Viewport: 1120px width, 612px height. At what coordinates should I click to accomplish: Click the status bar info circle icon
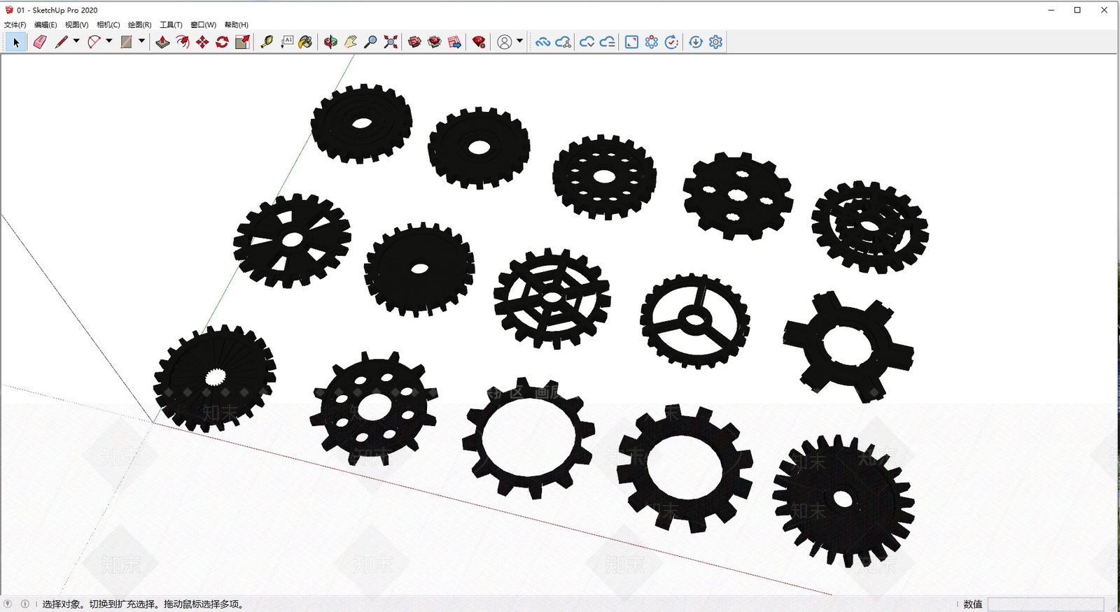tap(25, 604)
